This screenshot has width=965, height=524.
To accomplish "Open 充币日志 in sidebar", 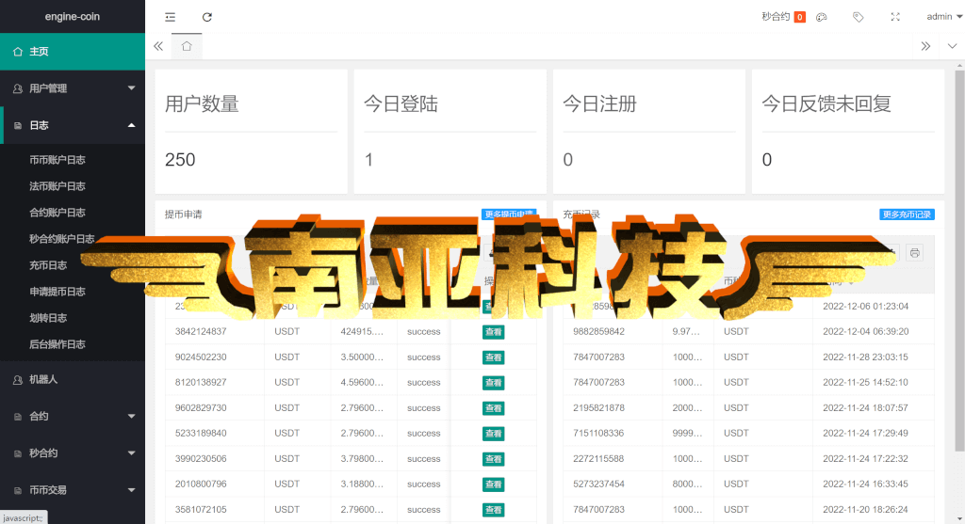I will 48,265.
